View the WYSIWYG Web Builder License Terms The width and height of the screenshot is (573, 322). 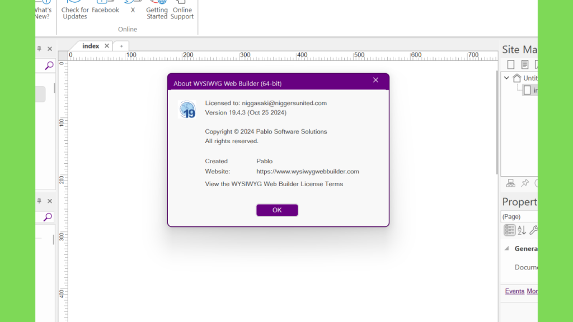(274, 184)
